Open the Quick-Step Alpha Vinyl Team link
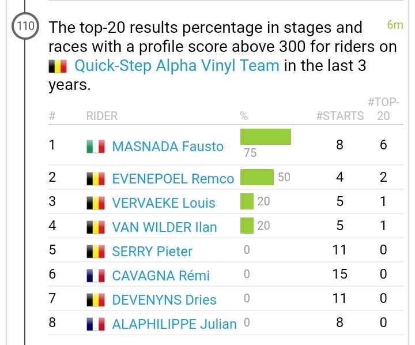415x345 pixels. (x=178, y=66)
